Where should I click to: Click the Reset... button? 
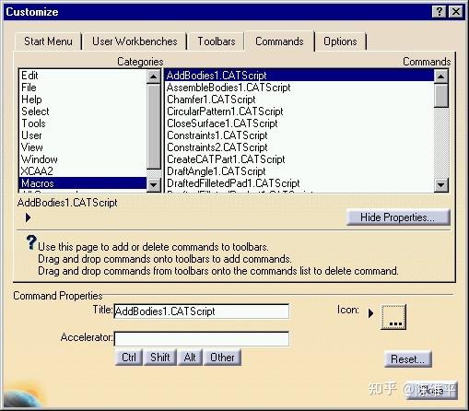click(x=408, y=359)
